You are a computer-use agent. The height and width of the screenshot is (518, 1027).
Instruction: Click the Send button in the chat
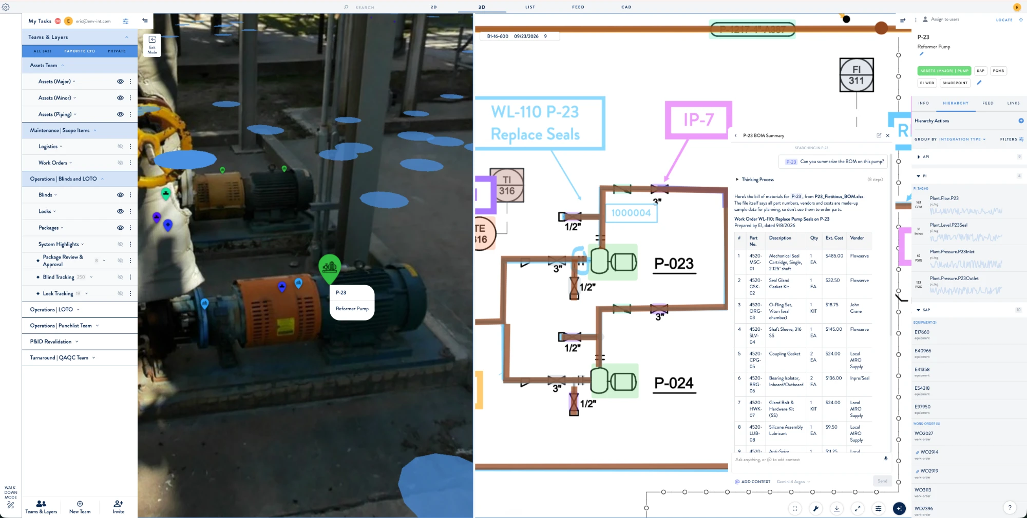pos(883,481)
